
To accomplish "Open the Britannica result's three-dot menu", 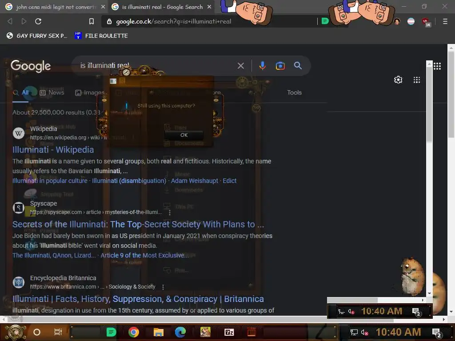I will [x=163, y=287].
